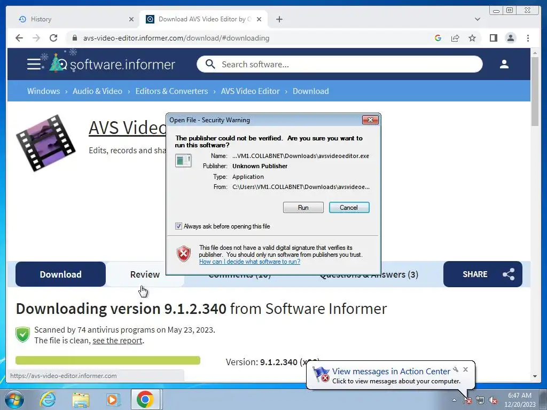Click the padlock site info icon
This screenshot has height=410, width=547.
(x=74, y=38)
